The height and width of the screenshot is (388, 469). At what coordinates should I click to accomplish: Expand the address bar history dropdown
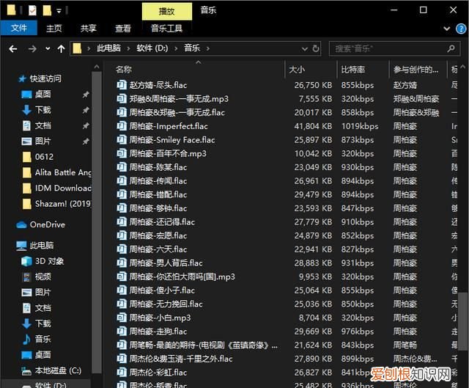point(305,48)
